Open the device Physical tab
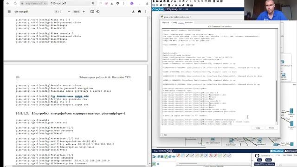The image size is (297, 167). [165, 23]
